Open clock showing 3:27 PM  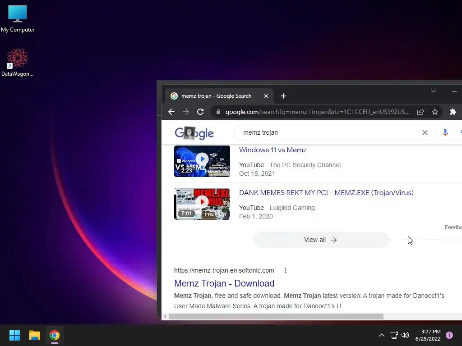coord(428,335)
